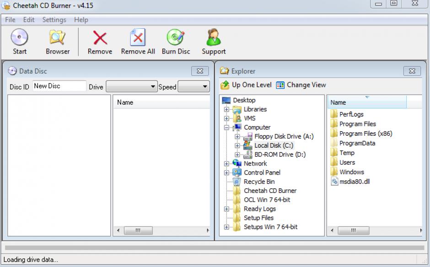This screenshot has height=267, width=430.
Task: Click the BD-ROM Drive (D:) icon
Action: coord(248,155)
